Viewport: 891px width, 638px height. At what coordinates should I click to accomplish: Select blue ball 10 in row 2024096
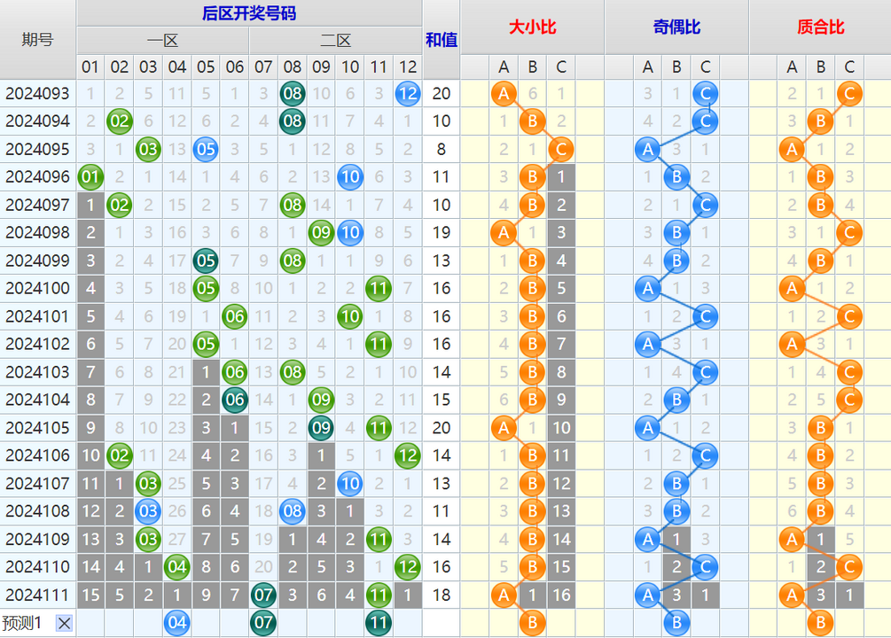point(350,177)
